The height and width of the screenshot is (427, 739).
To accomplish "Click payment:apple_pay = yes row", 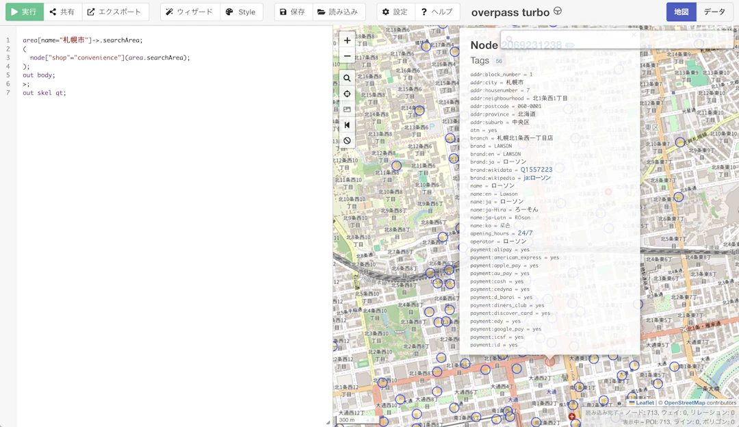I will click(x=504, y=266).
